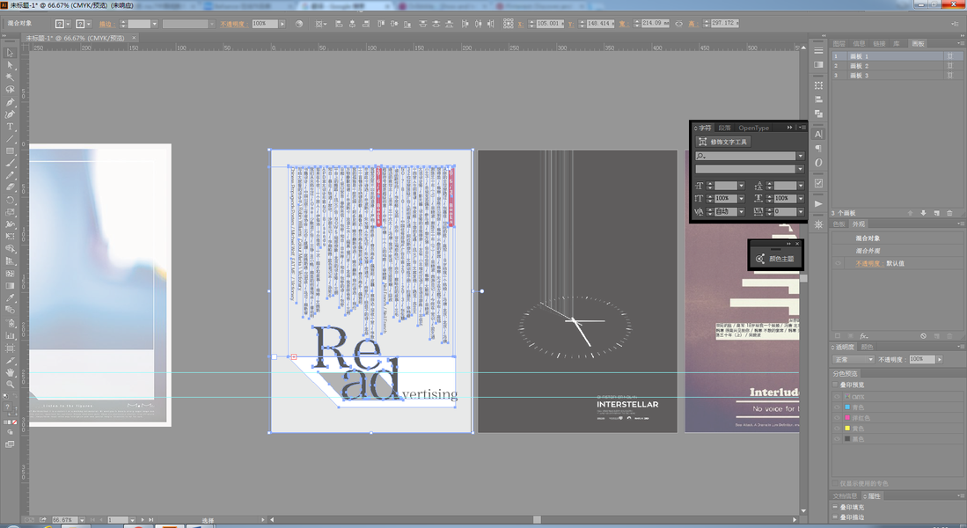Toggle the 叠印填充 checkbox
967x528 pixels.
pyautogui.click(x=836, y=507)
